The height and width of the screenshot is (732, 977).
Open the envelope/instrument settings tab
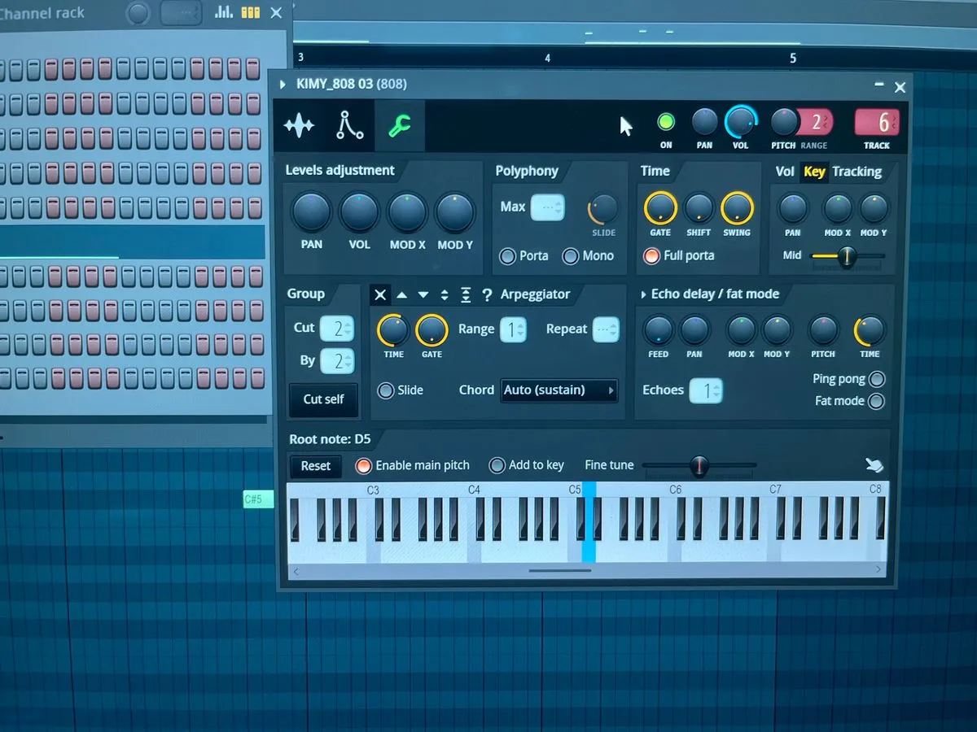point(349,126)
